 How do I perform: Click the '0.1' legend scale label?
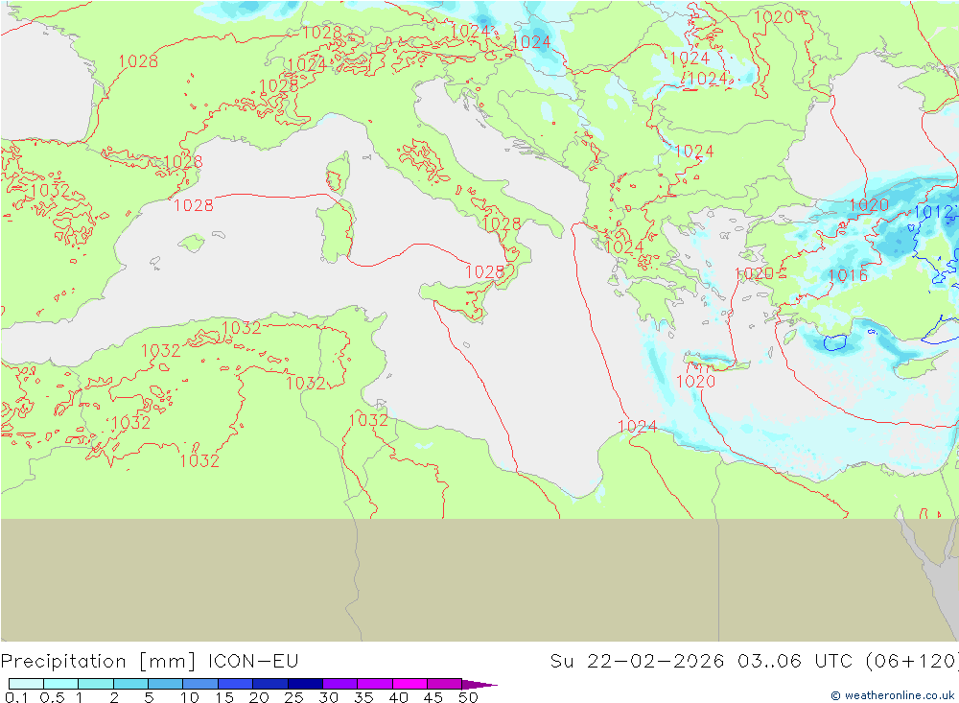[16, 697]
